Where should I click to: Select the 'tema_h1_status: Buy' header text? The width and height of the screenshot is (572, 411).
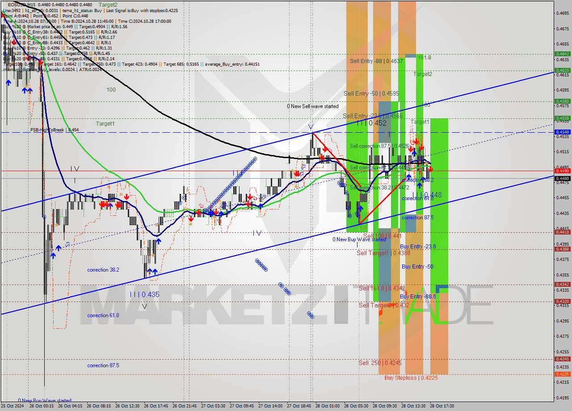point(83,10)
